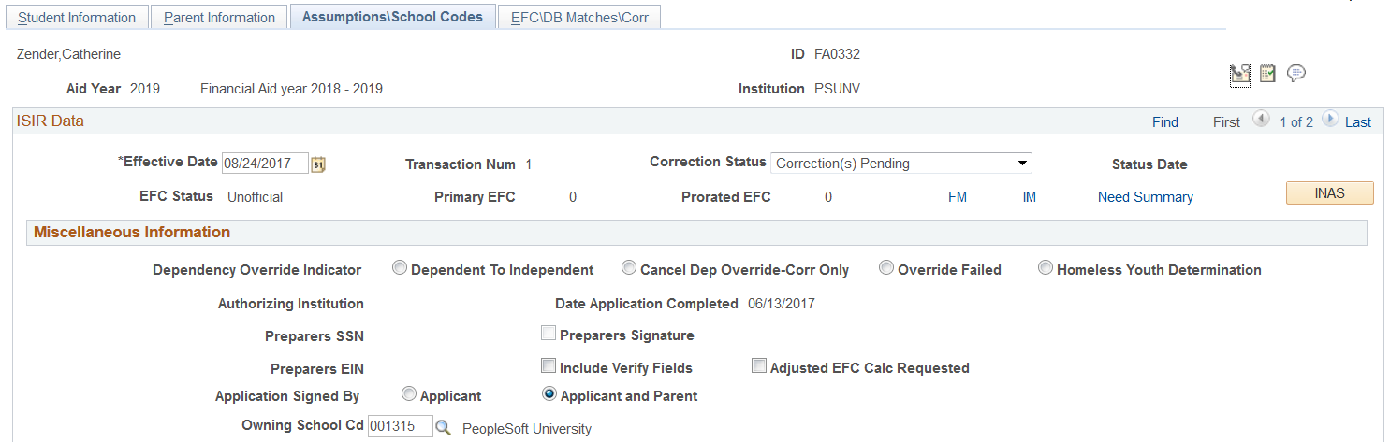The image size is (1390, 442).
Task: Check the Include Verify Fields checkbox
Action: click(549, 366)
